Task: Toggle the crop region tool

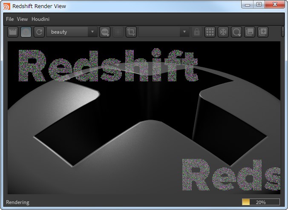Action: click(131, 32)
